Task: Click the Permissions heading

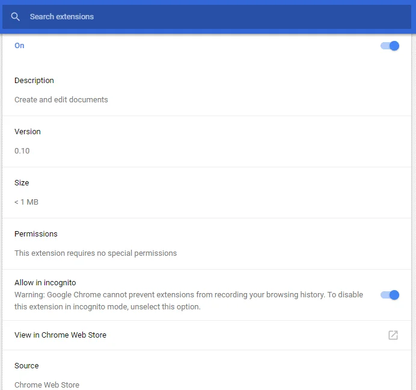Action: click(x=36, y=234)
